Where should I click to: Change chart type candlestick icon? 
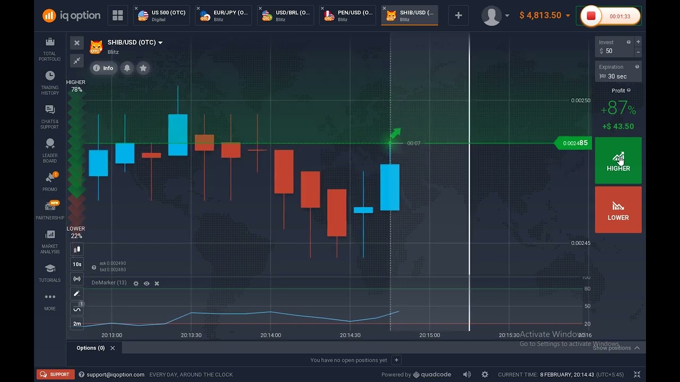[77, 249]
